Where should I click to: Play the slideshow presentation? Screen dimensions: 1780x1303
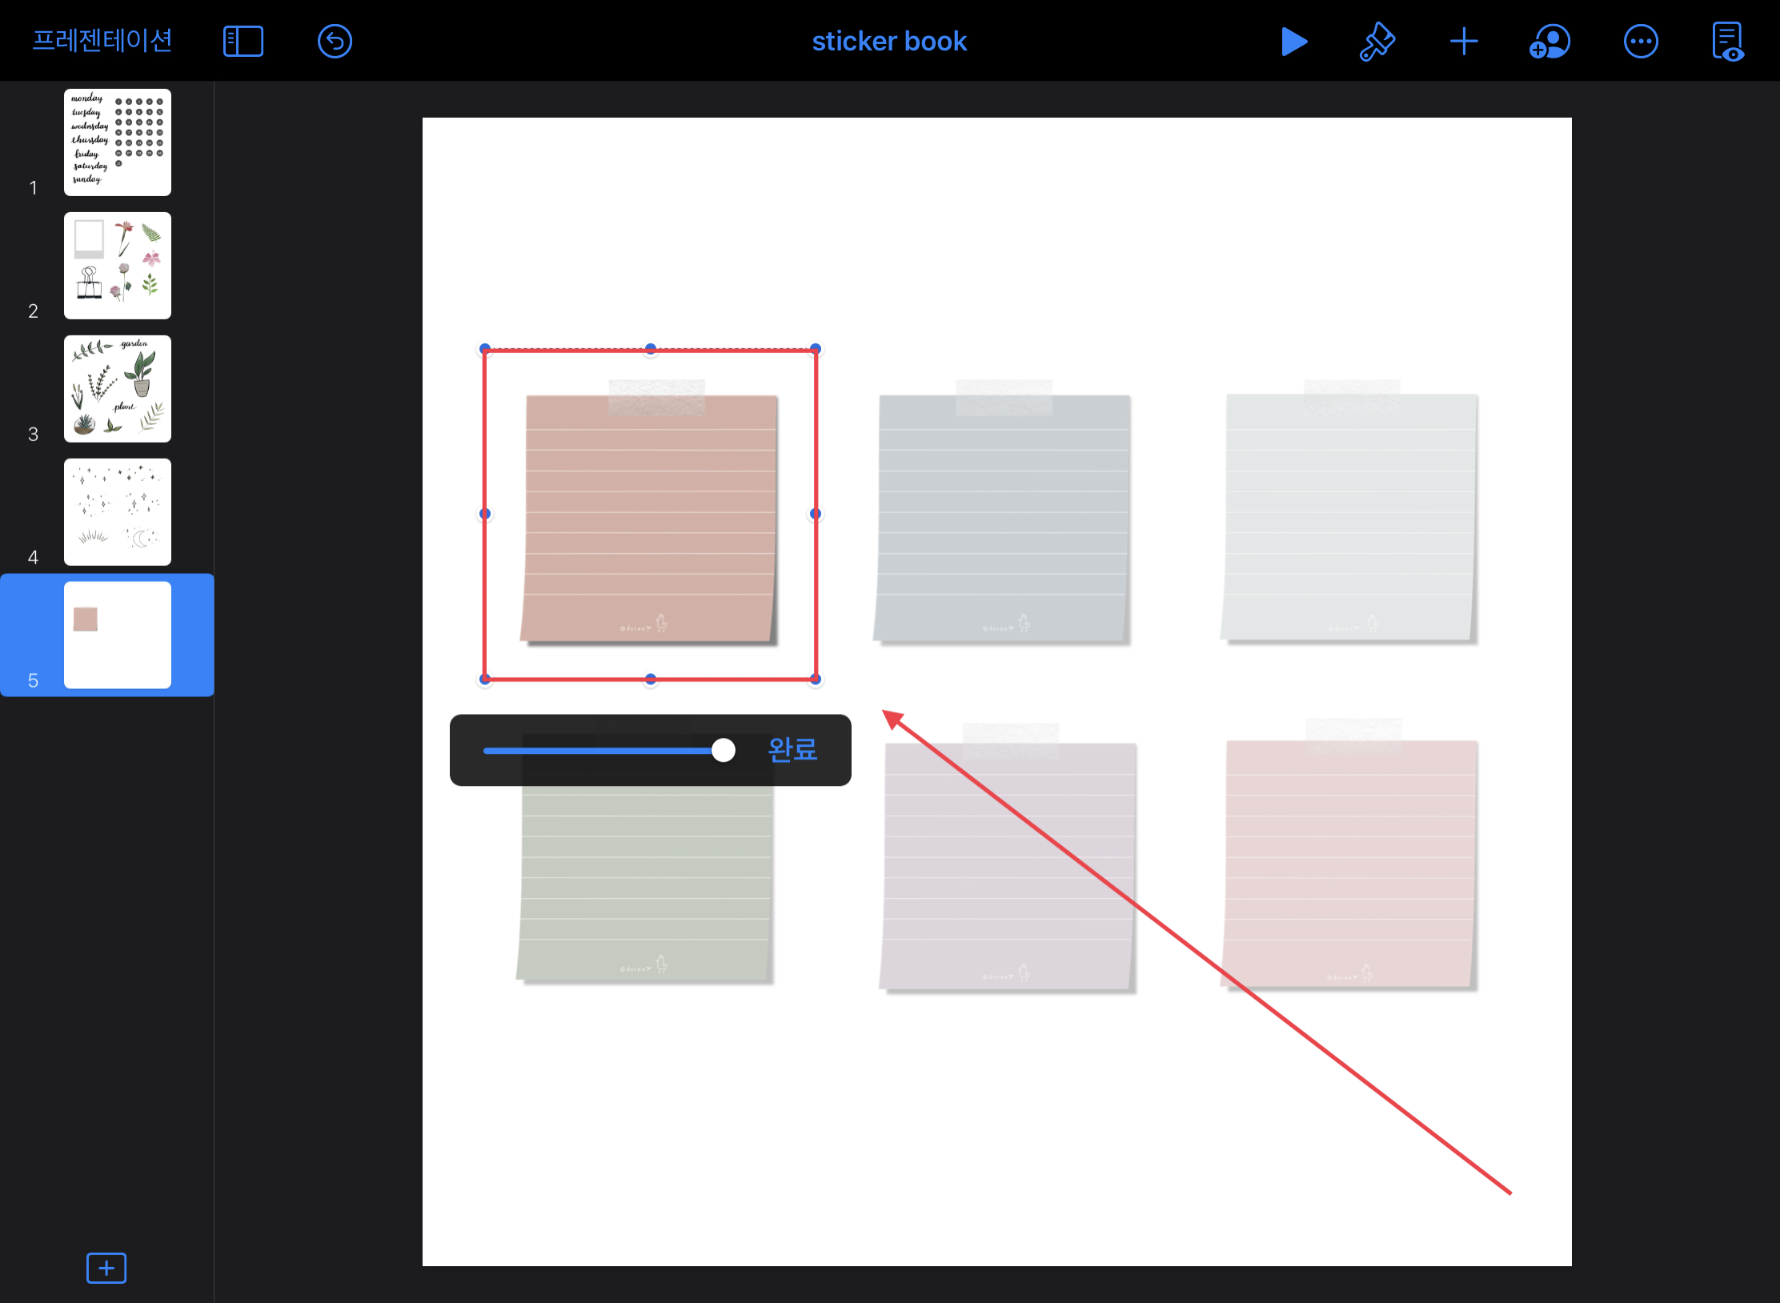1293,42
